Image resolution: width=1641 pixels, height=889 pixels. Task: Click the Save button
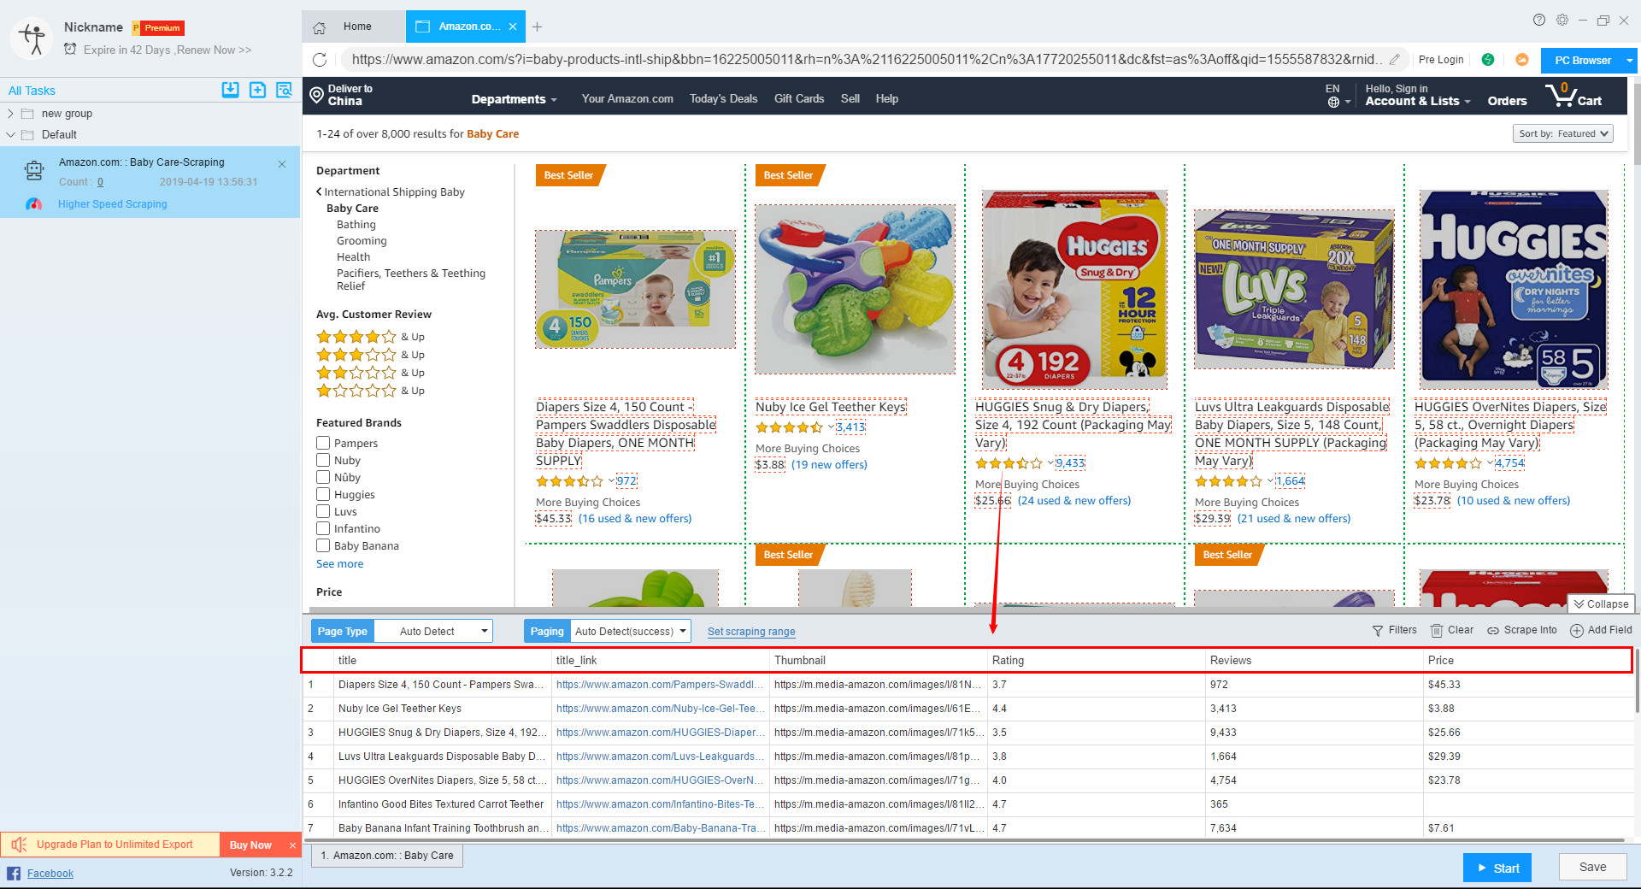point(1592,867)
